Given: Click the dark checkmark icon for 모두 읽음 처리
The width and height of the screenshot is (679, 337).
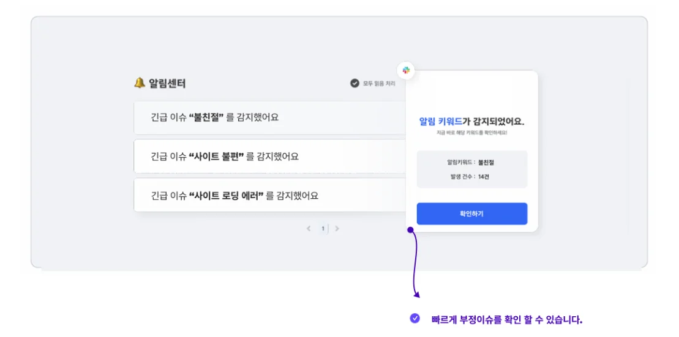Looking at the screenshot, I should [355, 83].
